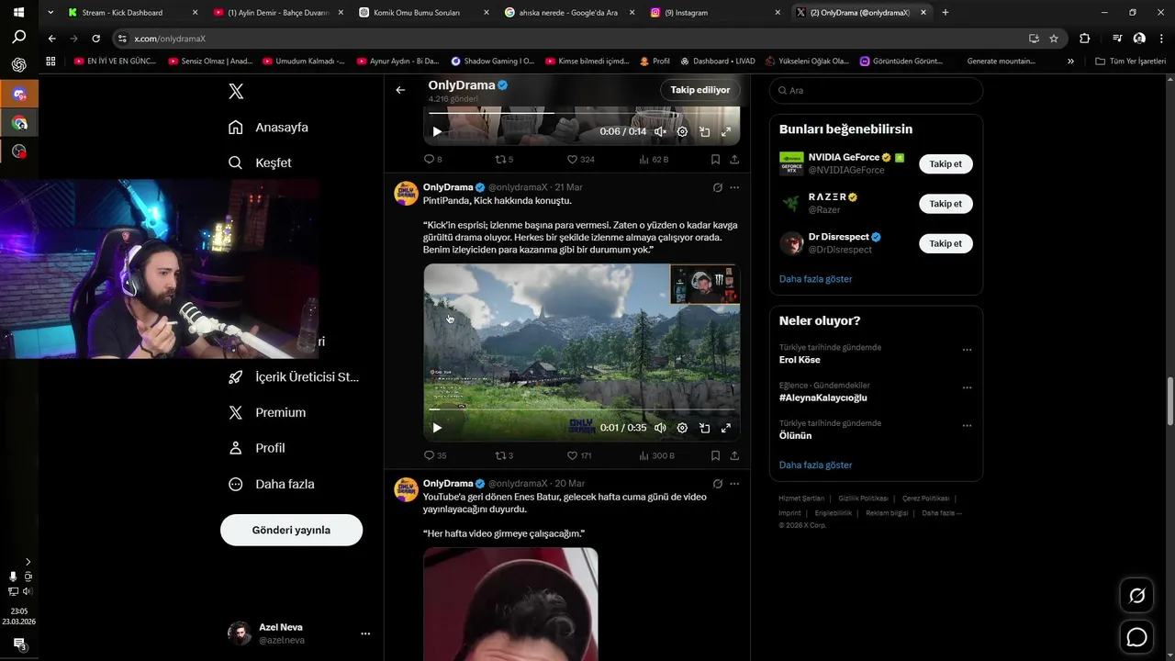Click OnlyDrama avatar on the 21 Mar post

pyautogui.click(x=406, y=193)
